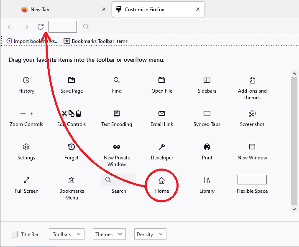
Task: Close the Customize Firefox tab
Action: pyautogui.click(x=198, y=9)
